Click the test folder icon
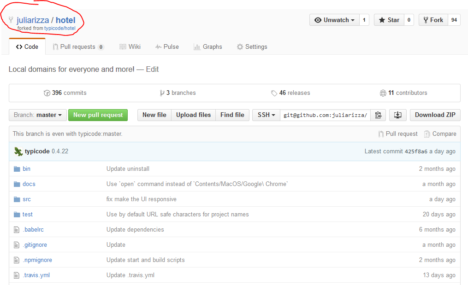Screen dimensions: 468x285 pos(17,215)
